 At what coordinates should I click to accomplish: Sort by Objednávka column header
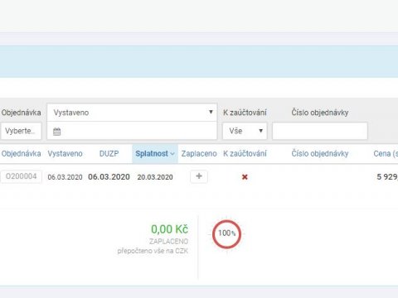click(x=21, y=153)
